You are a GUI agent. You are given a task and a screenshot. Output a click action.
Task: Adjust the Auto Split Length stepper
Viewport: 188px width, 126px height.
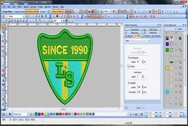143,87
